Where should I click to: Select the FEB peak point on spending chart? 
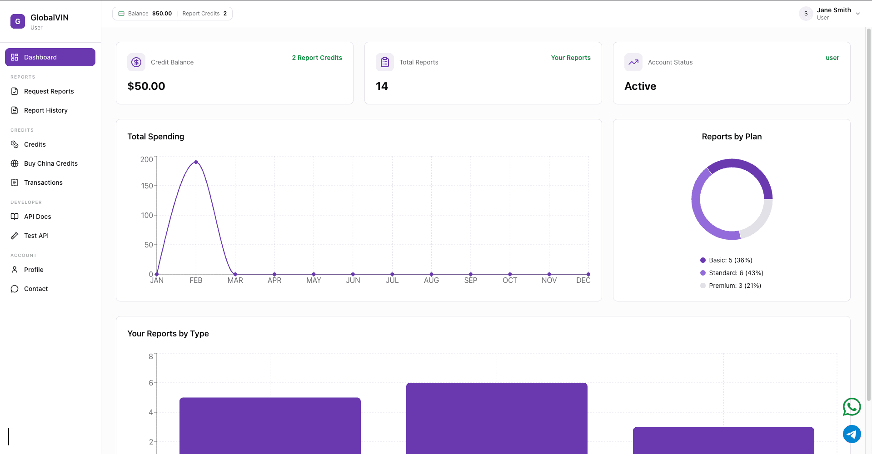196,162
